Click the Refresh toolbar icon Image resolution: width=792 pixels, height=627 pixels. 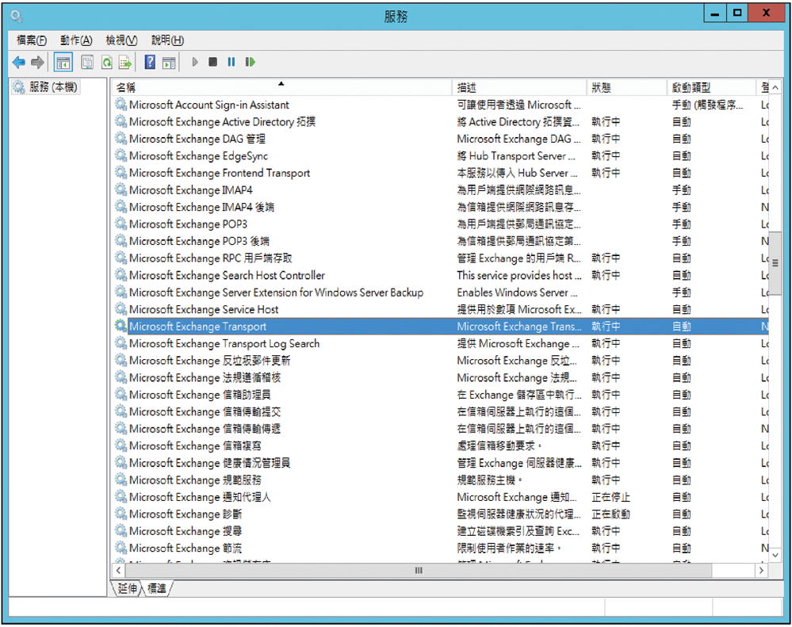click(x=106, y=63)
